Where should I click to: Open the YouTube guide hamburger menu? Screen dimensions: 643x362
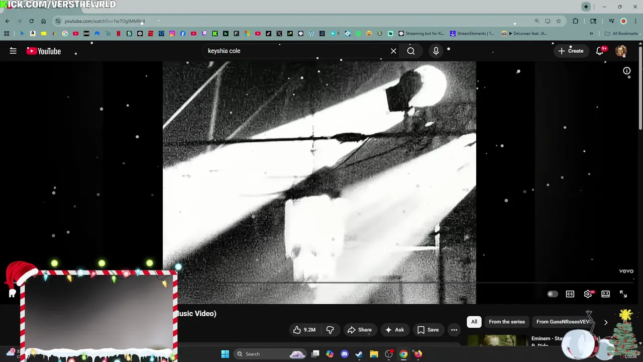(13, 51)
